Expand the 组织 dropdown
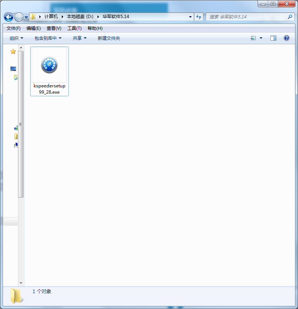 coord(16,38)
